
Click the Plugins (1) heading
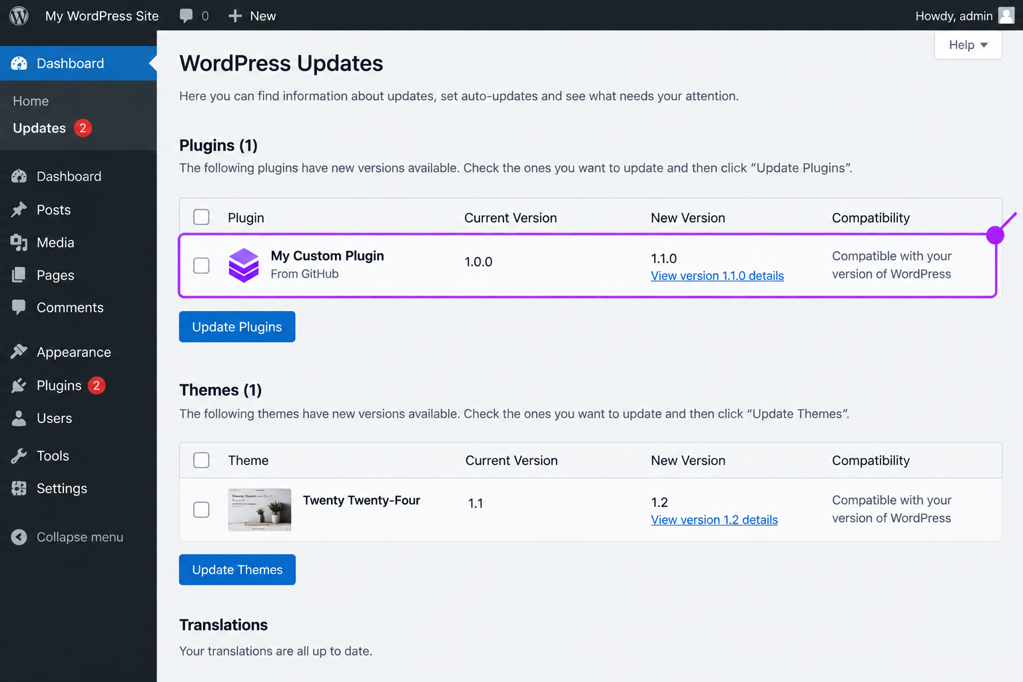(x=218, y=145)
